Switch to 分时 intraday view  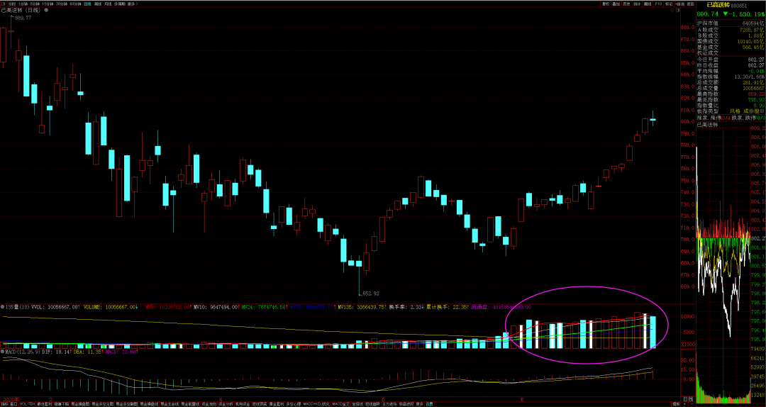pyautogui.click(x=12, y=4)
